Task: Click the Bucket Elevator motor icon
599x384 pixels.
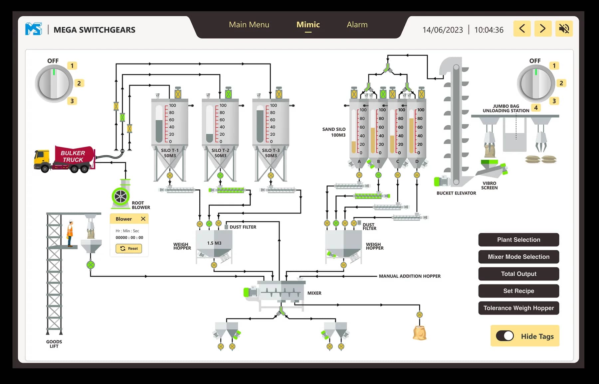Action: [442, 182]
